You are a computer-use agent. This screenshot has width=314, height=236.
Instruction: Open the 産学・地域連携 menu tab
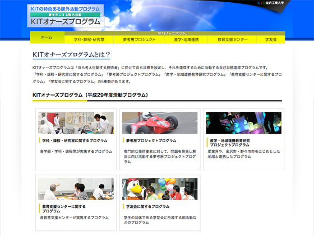pos(186,39)
